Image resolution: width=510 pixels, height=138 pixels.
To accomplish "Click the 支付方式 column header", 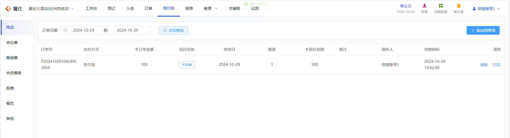I will click(x=91, y=49).
